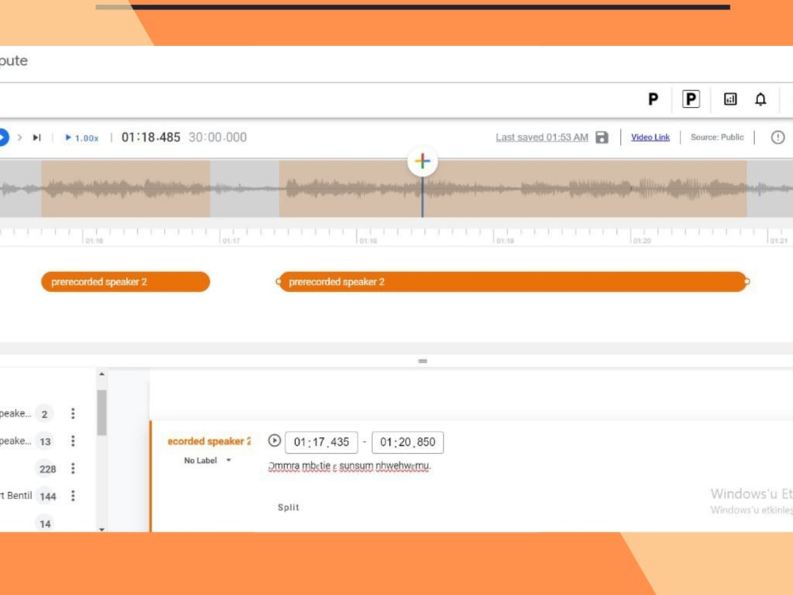Click the right handle of long segment
The width and height of the screenshot is (793, 595).
pyautogui.click(x=747, y=282)
